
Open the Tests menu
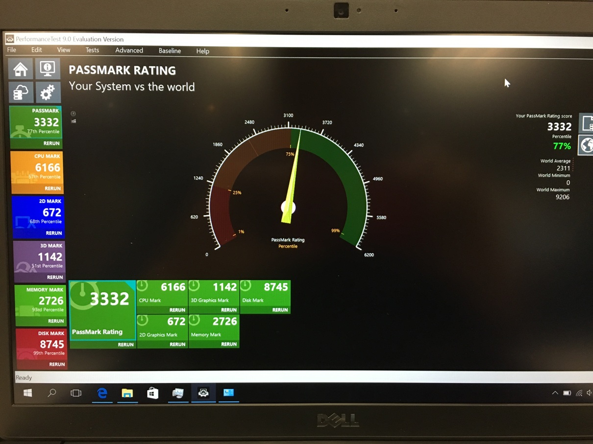coord(92,50)
